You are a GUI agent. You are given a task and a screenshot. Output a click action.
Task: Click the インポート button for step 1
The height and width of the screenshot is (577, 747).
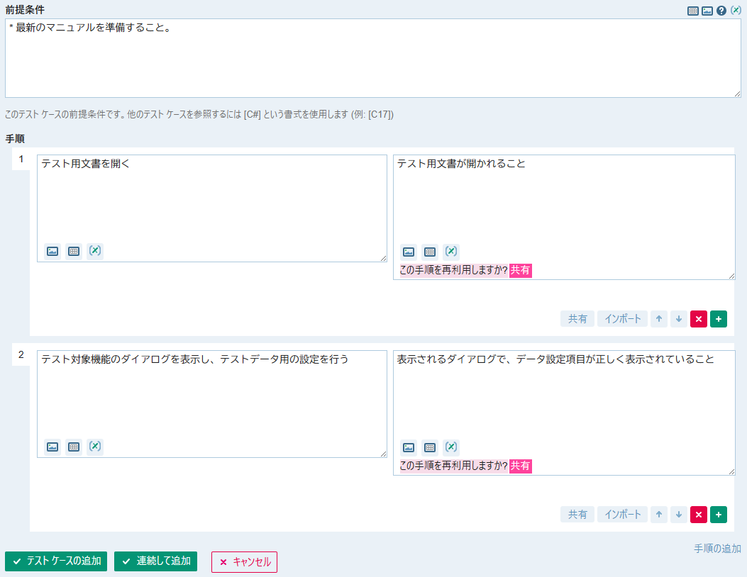pos(622,319)
